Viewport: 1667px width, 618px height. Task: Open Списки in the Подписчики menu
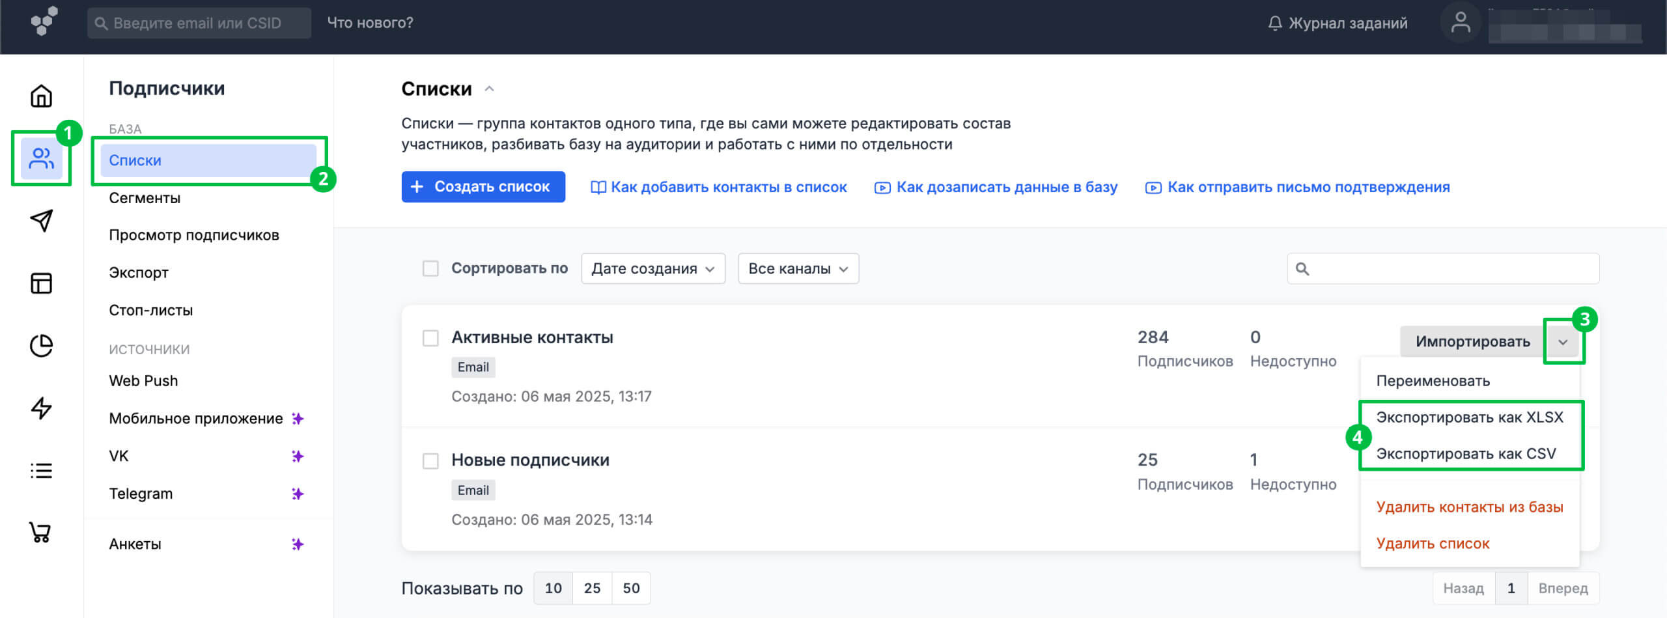(208, 160)
